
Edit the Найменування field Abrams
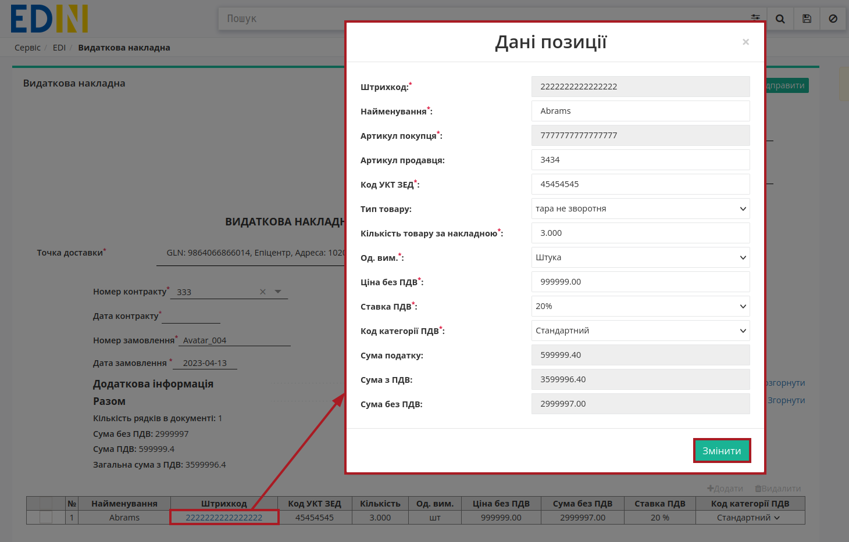pos(640,111)
